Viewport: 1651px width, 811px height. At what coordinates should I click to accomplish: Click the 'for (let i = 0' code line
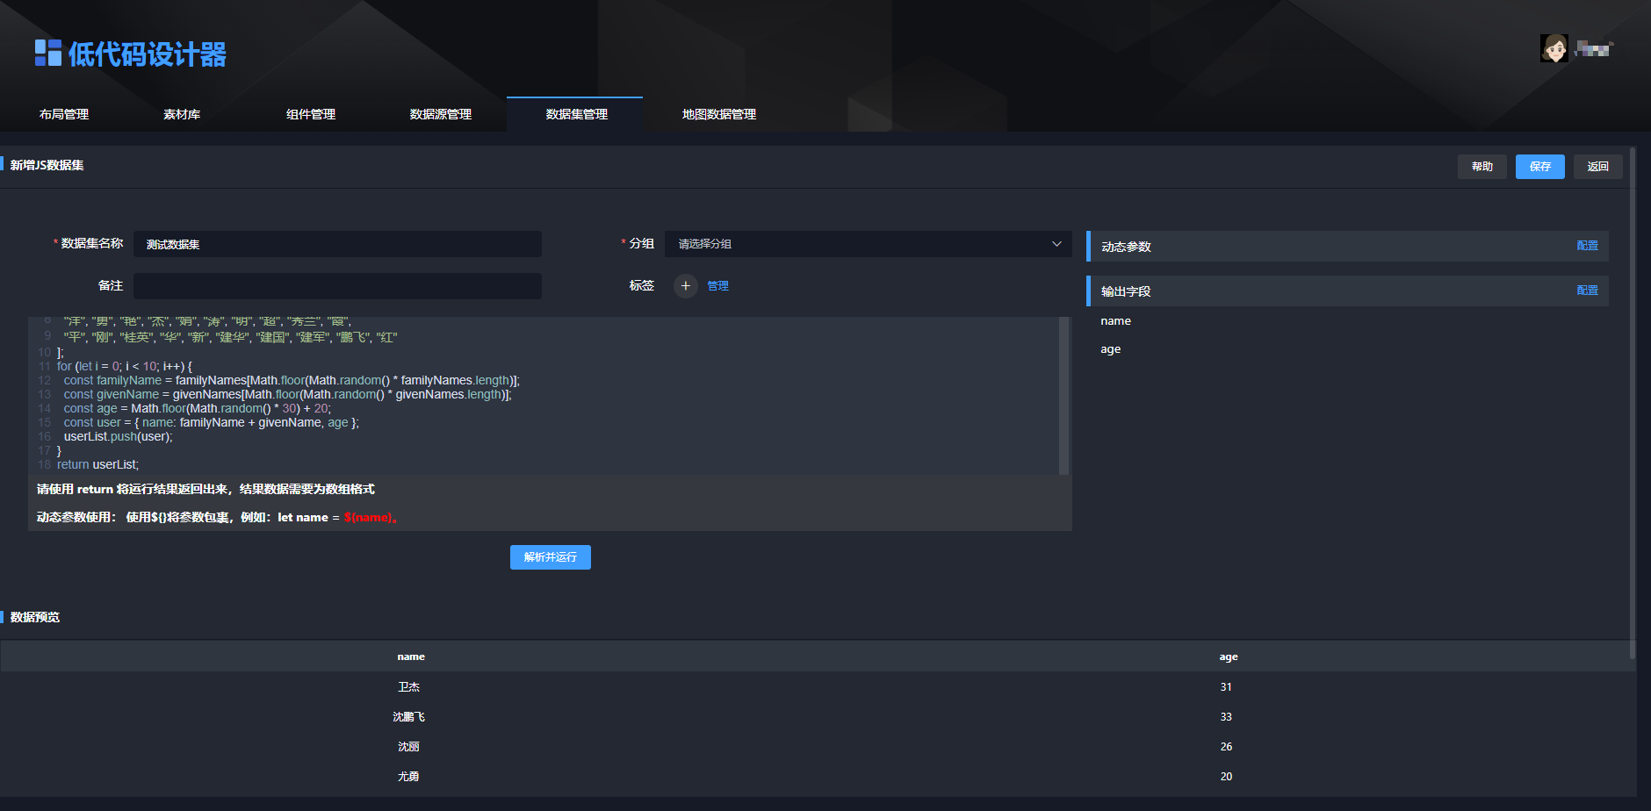(124, 366)
